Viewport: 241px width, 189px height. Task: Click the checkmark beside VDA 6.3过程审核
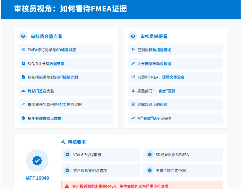point(67,155)
